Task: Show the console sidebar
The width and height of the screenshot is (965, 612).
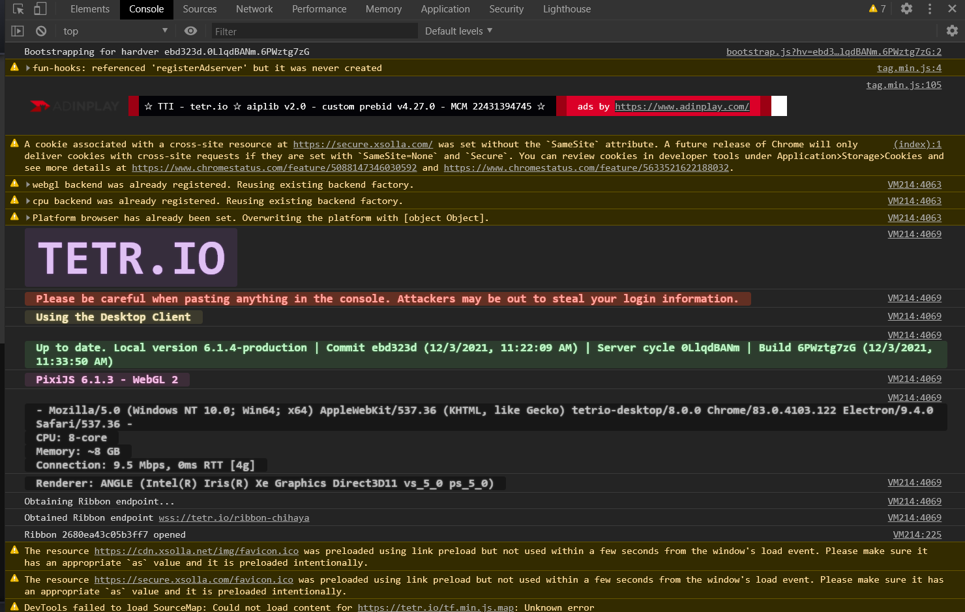Action: pyautogui.click(x=16, y=31)
